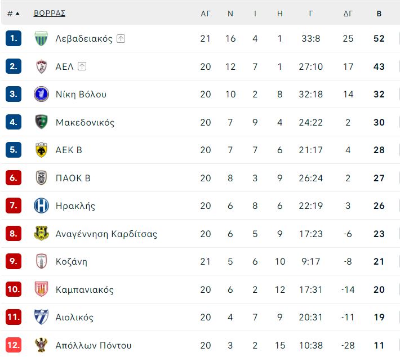Sort table by the ΑΓ matches column
This screenshot has height=357, width=400.
(x=206, y=14)
